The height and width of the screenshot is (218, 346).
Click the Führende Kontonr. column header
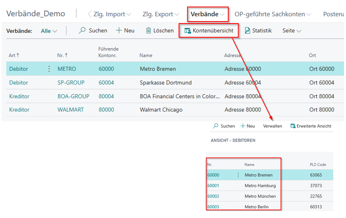tap(108, 52)
